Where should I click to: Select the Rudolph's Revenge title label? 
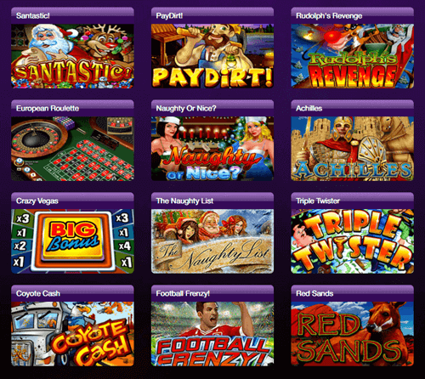pos(329,16)
